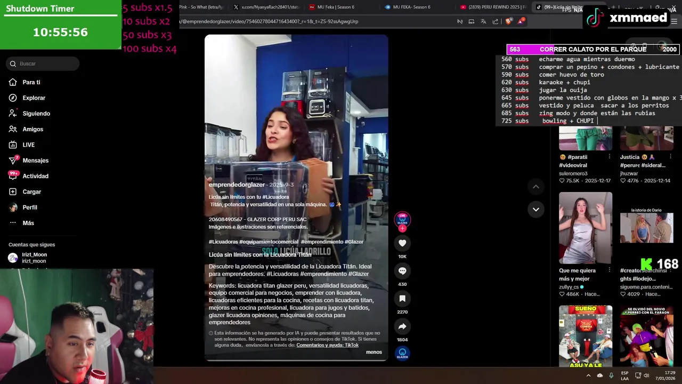
Task: Open the Para ti home feed
Action: coord(31,82)
